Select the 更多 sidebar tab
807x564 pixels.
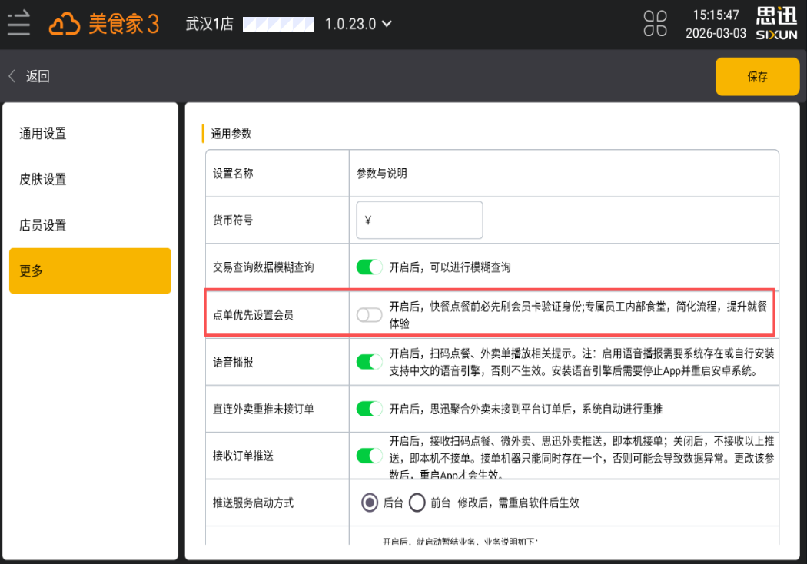tap(90, 271)
